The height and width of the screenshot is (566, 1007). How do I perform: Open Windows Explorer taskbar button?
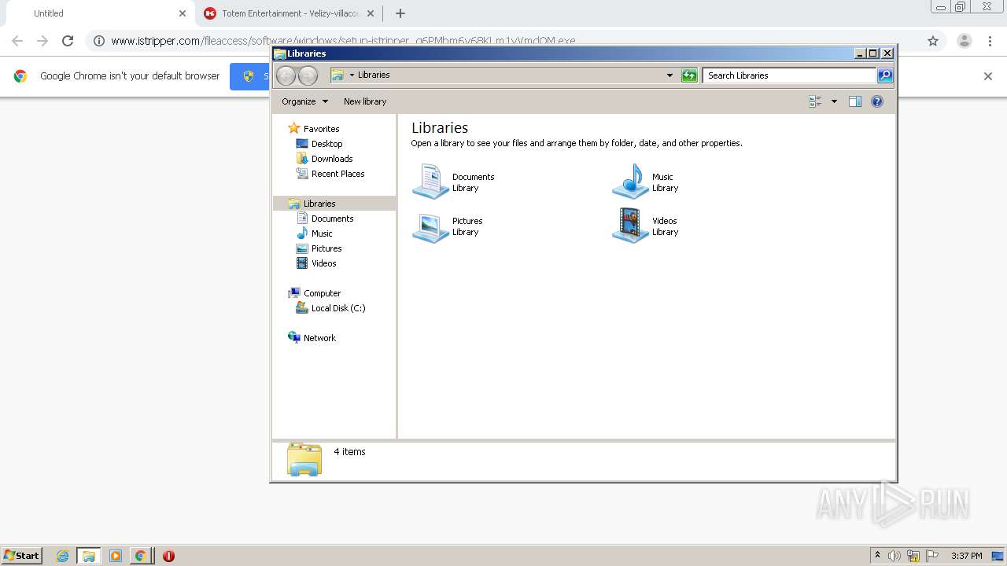88,556
